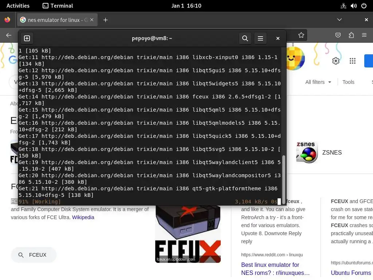Click the 'pepoyo@vm8: ~' Terminal title

click(152, 38)
